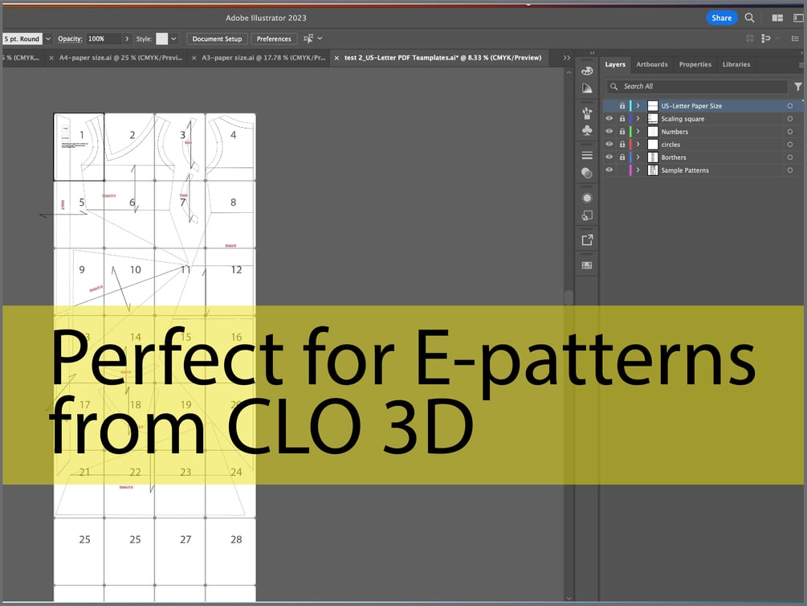Target the US-Letter Paper Size layer circle
The height and width of the screenshot is (606, 807).
point(789,105)
